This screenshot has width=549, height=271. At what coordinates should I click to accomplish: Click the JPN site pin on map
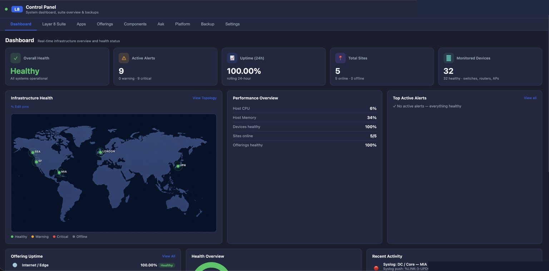pyautogui.click(x=178, y=166)
